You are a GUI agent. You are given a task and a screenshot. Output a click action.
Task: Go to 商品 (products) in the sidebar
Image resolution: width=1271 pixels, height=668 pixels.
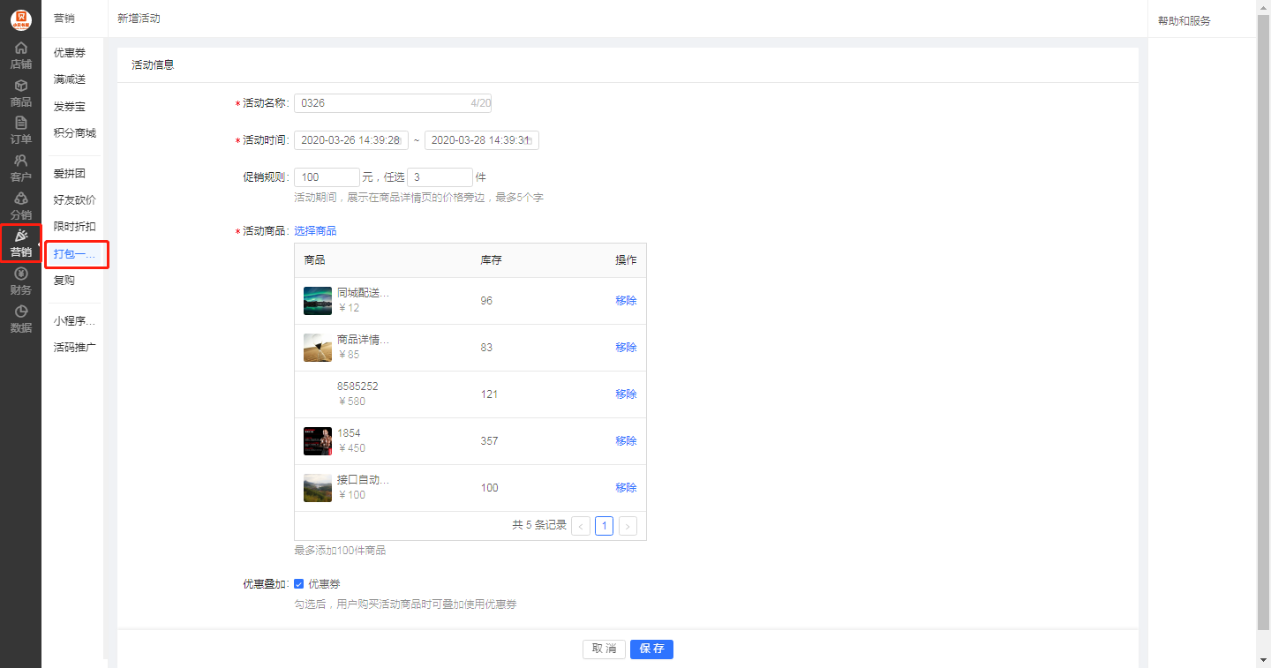pyautogui.click(x=20, y=93)
